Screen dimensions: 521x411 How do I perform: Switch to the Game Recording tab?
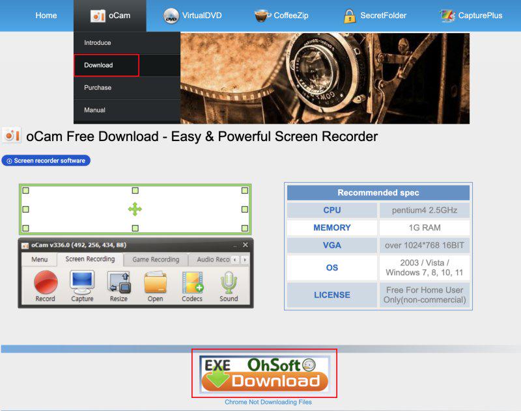(156, 259)
